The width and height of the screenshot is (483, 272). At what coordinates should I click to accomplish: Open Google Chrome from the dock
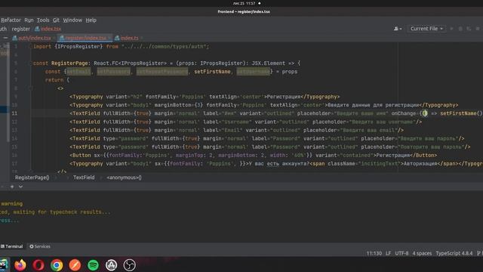coord(57,265)
